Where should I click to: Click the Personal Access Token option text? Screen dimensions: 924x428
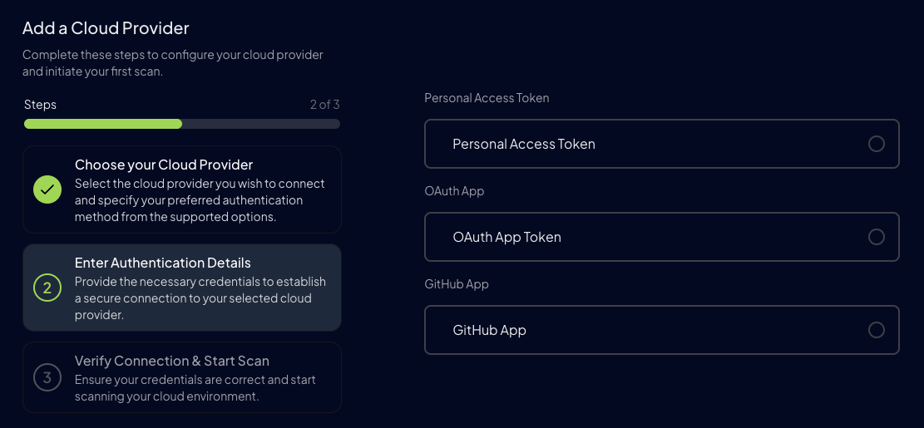pyautogui.click(x=524, y=144)
